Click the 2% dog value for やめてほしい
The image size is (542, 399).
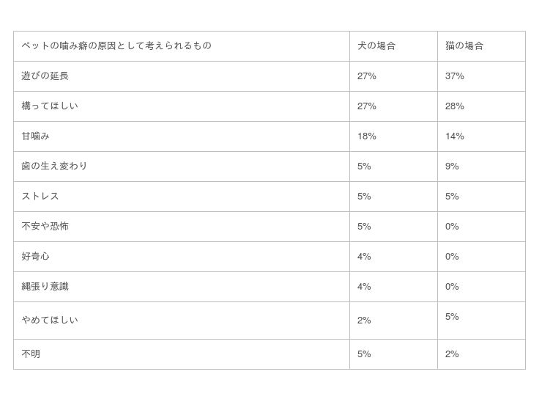point(364,321)
